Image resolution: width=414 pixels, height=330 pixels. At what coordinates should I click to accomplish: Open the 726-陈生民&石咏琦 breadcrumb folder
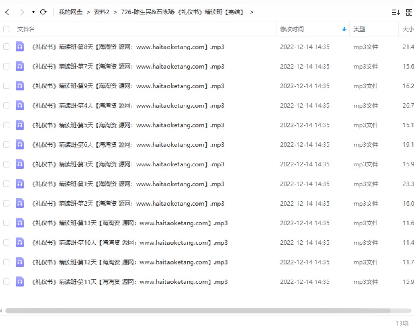point(182,12)
